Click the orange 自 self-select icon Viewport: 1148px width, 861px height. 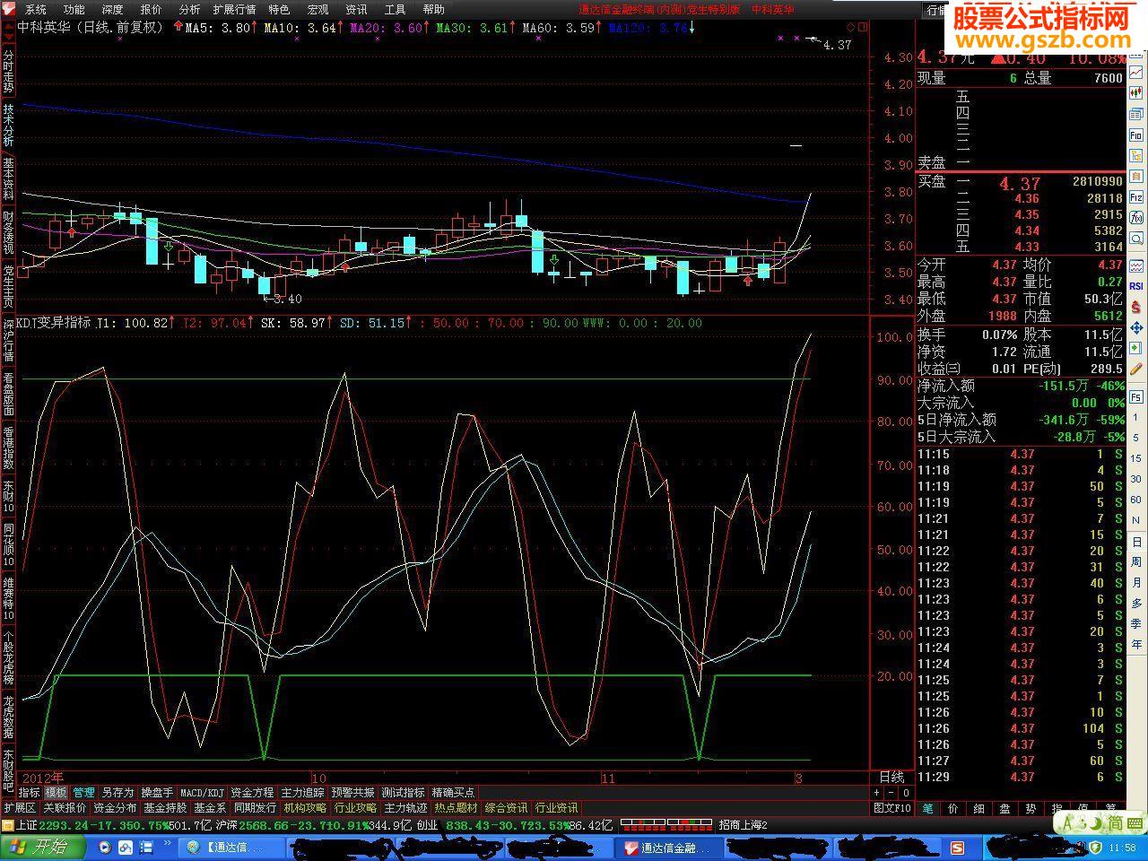[x=1136, y=177]
